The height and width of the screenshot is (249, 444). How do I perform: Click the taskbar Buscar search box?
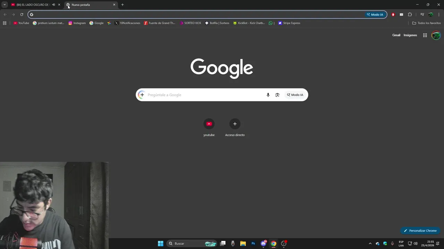coord(192,243)
